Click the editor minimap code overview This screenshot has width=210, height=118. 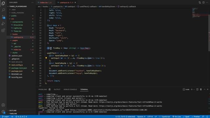coord(200,13)
